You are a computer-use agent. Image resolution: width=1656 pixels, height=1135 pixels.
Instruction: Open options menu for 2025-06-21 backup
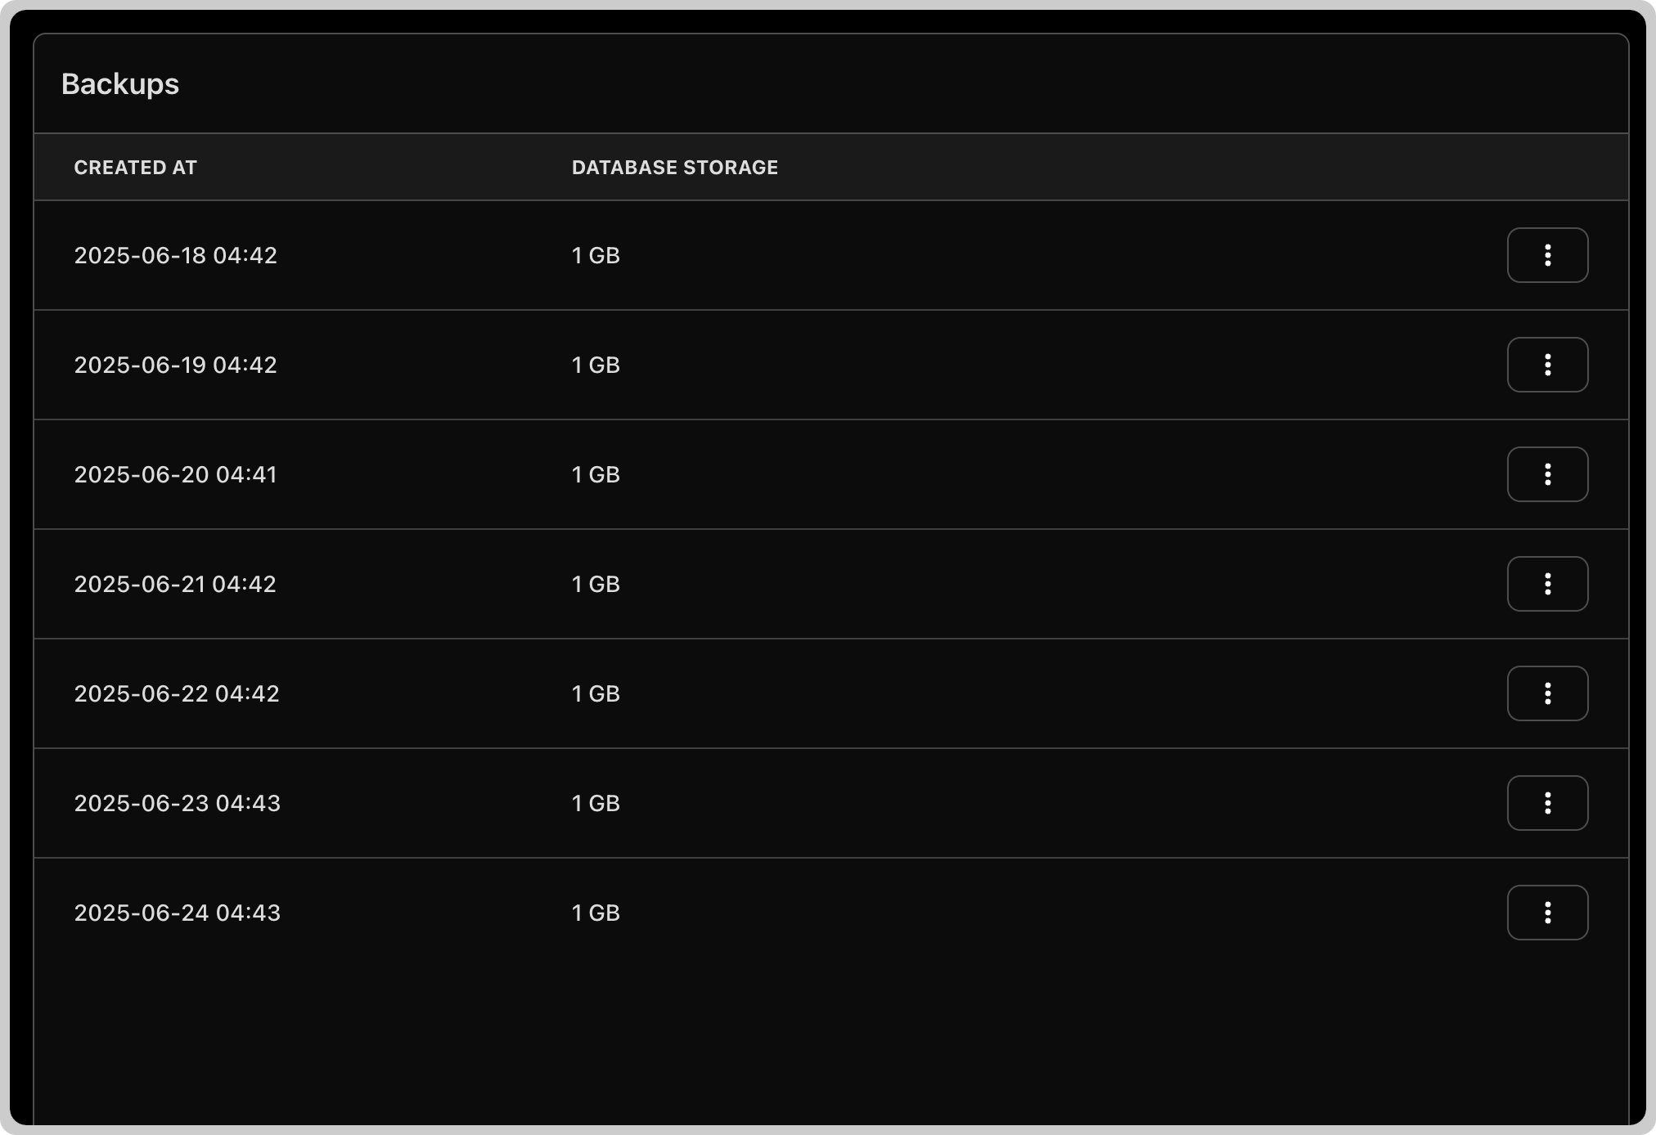click(x=1547, y=584)
